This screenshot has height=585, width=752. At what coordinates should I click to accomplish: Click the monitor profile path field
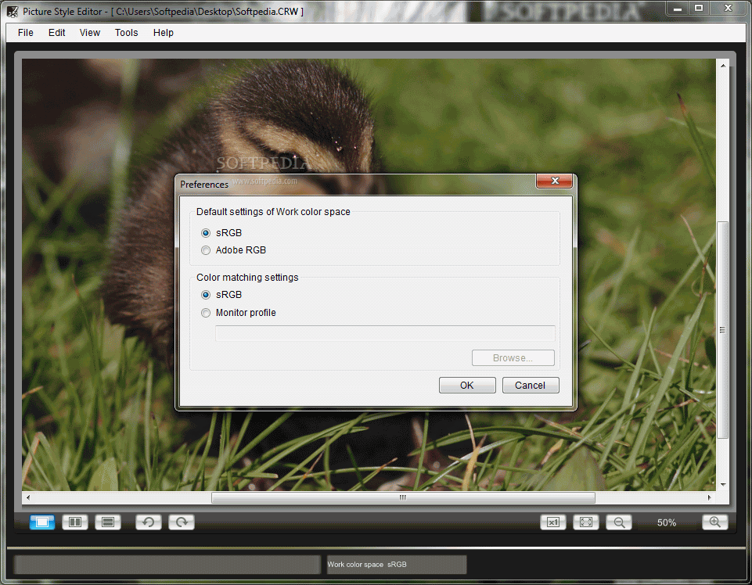385,333
